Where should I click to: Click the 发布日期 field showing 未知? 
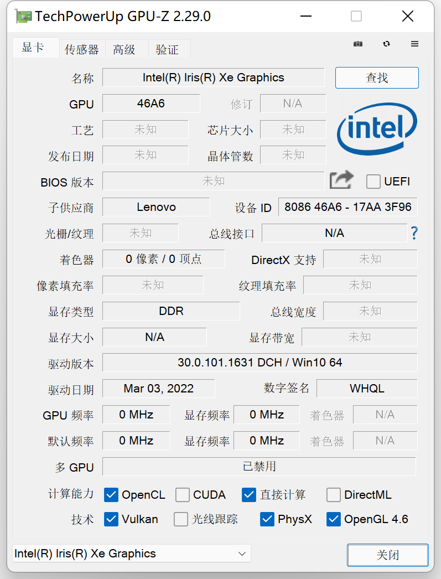(x=146, y=155)
